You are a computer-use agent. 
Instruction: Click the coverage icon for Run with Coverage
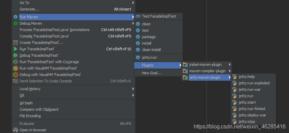tap(16, 62)
